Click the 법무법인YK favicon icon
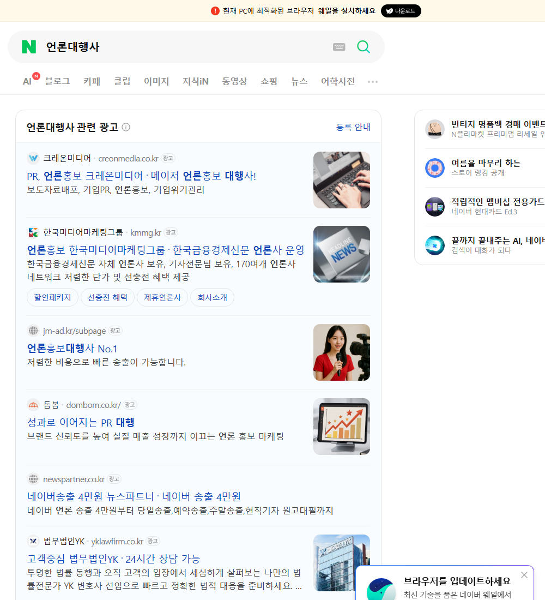 point(33,541)
